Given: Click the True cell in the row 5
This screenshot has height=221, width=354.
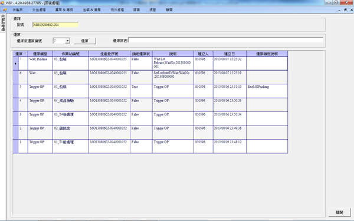Looking at the screenshot, I should tap(141, 91).
